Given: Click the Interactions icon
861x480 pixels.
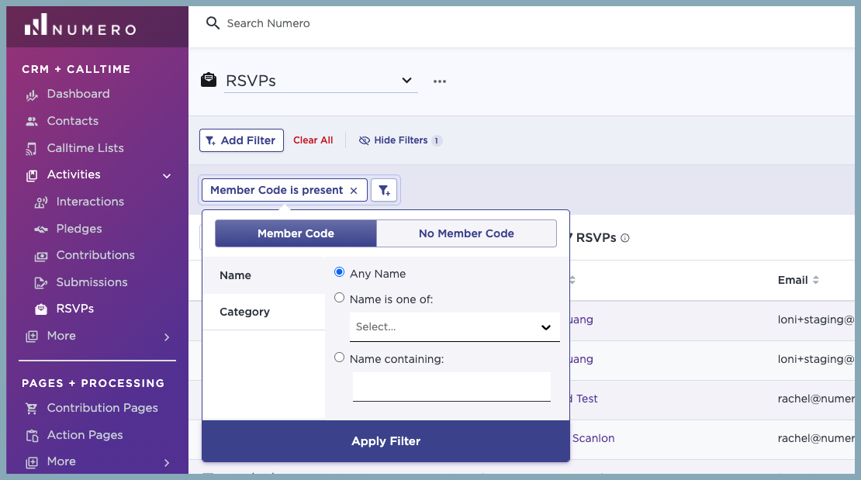Looking at the screenshot, I should [41, 202].
